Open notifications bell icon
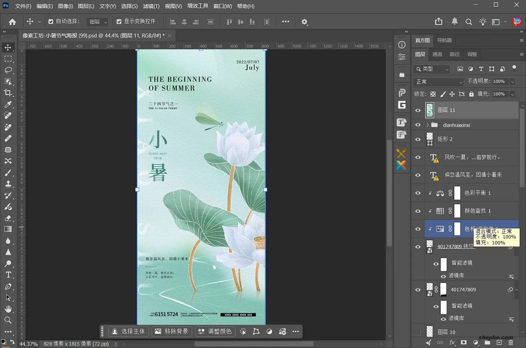526x348 pixels. pos(454,21)
